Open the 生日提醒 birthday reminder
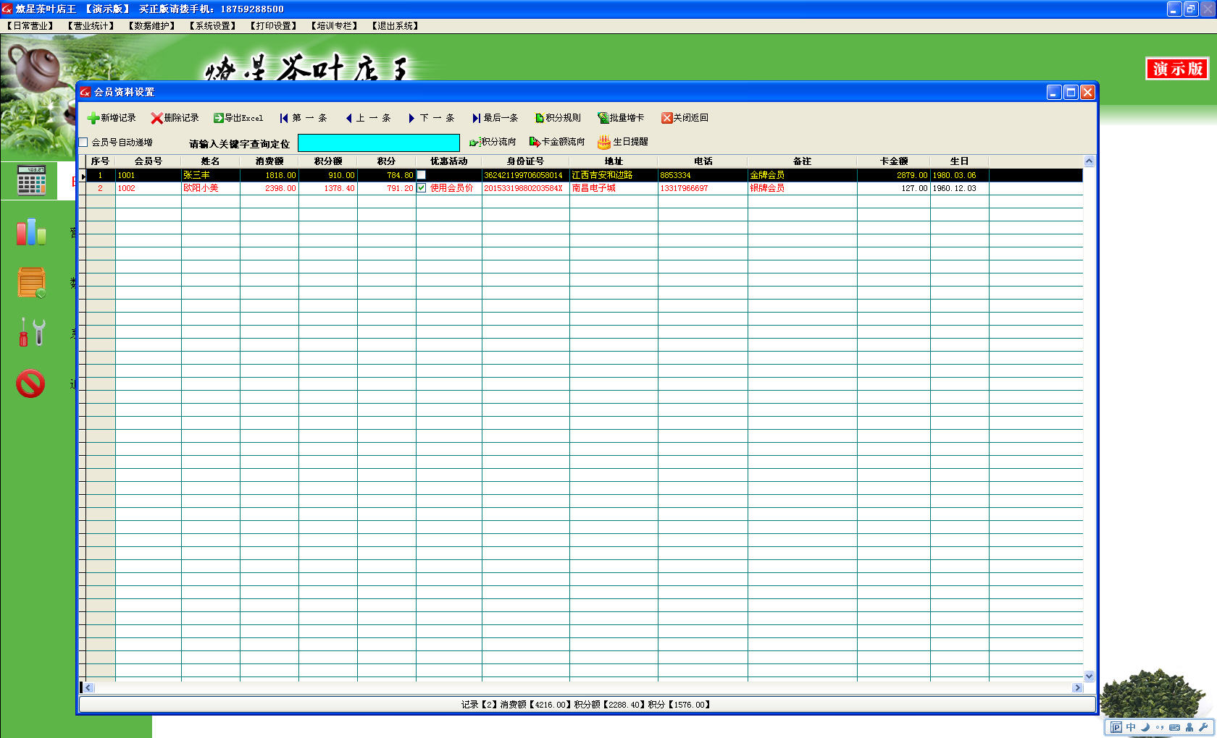The height and width of the screenshot is (738, 1217). pos(622,142)
